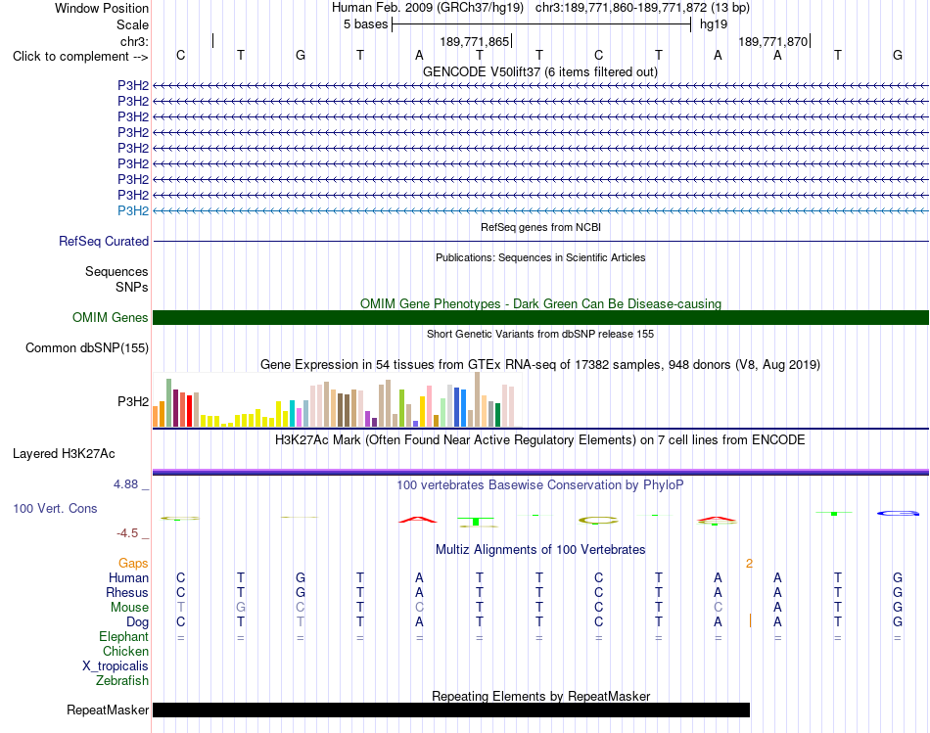
Task: Open 'Multiz Alignments of 100 Vertebrates' title
Action: click(540, 550)
